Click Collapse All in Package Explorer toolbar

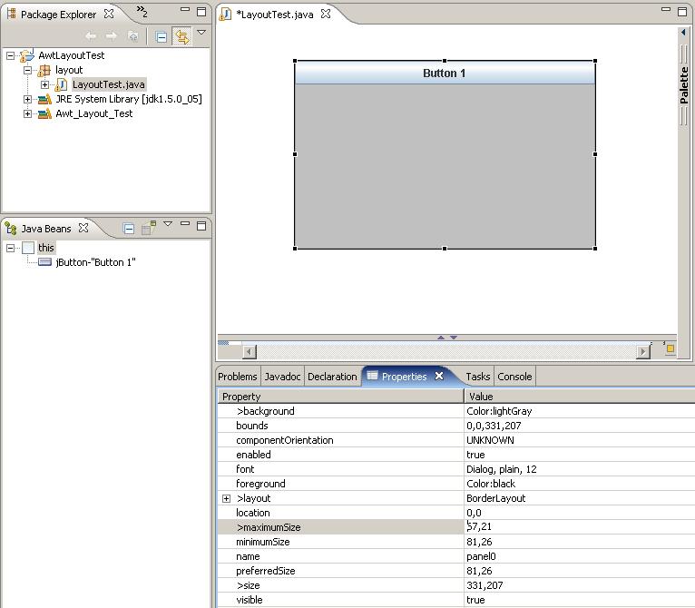pos(162,36)
